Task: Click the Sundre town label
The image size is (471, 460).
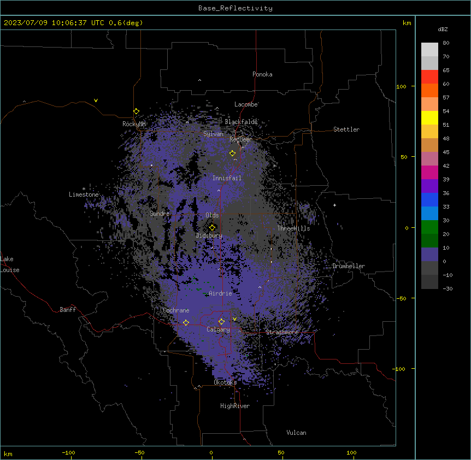Action: tap(160, 214)
